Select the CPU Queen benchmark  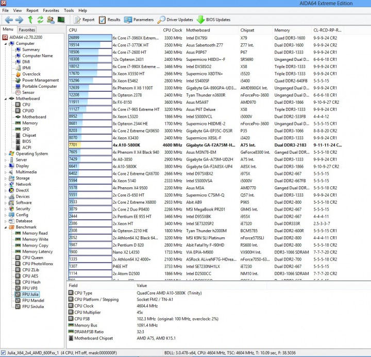(32, 257)
